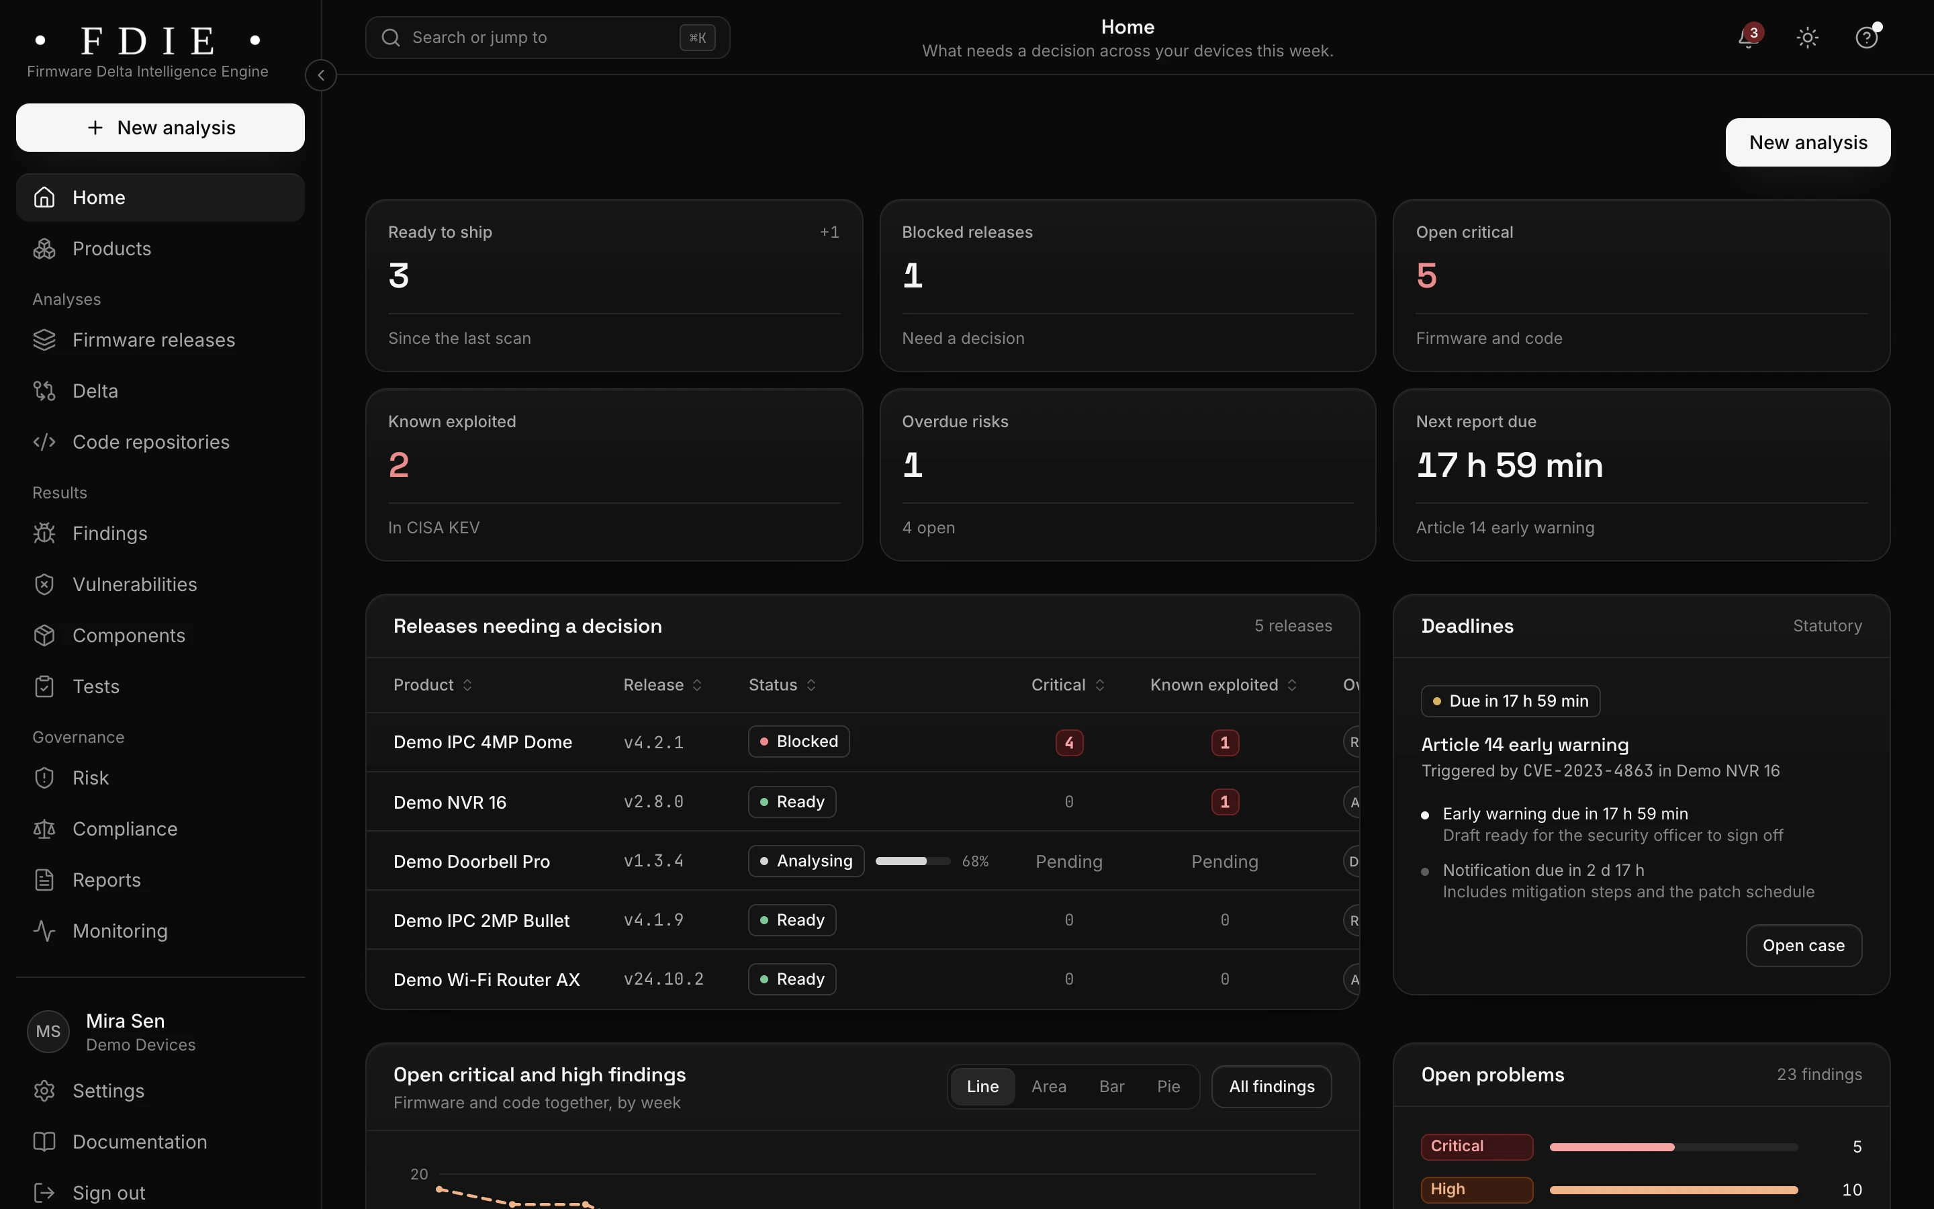Switch chart to Area view

[x=1048, y=1087]
